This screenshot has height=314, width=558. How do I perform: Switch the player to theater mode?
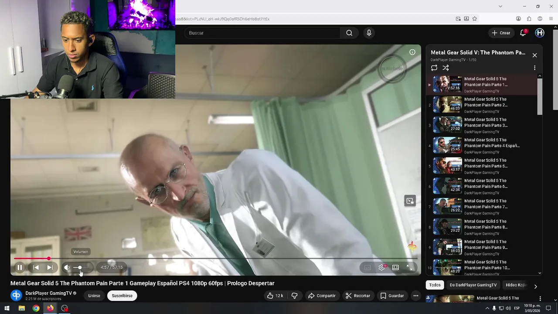395,267
